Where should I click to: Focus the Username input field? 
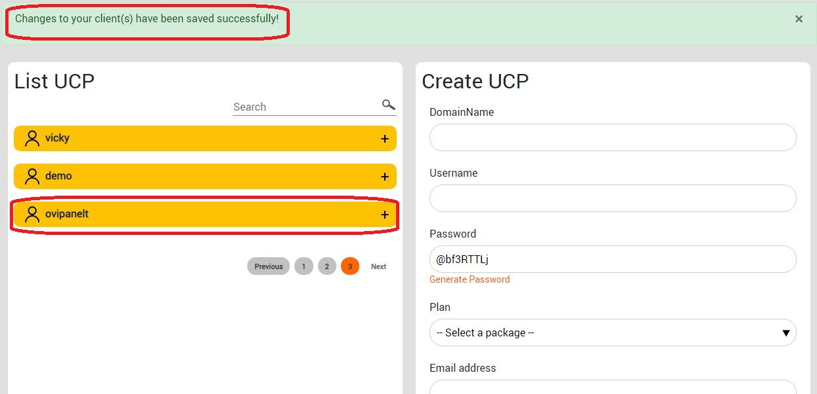pyautogui.click(x=613, y=198)
